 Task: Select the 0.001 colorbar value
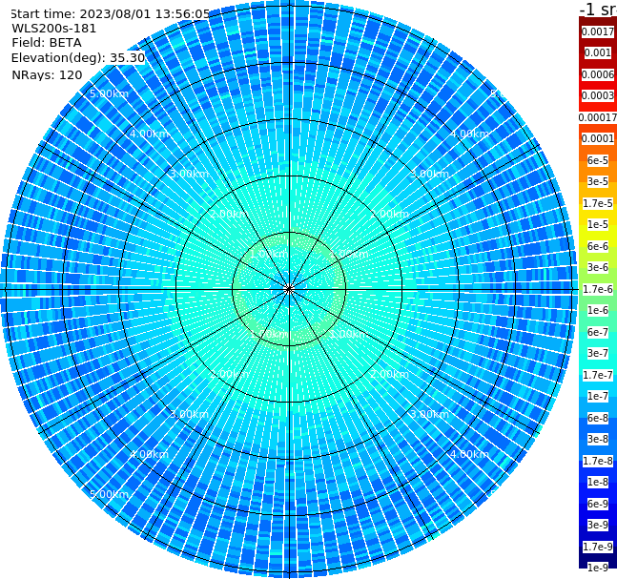point(598,52)
